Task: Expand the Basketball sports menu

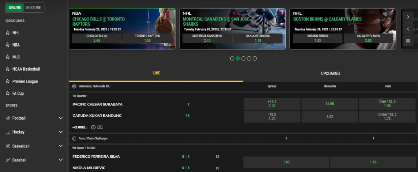Action: pyautogui.click(x=61, y=146)
